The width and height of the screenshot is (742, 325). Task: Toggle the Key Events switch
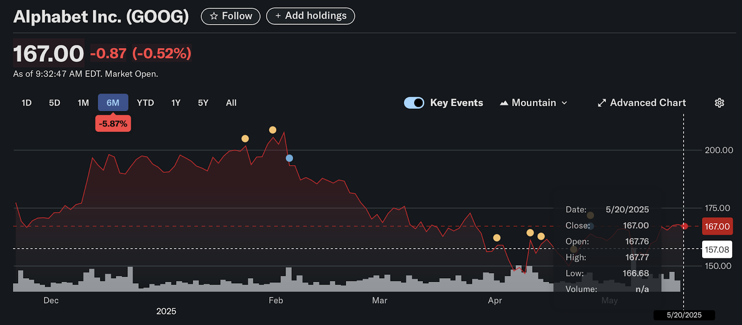(414, 103)
